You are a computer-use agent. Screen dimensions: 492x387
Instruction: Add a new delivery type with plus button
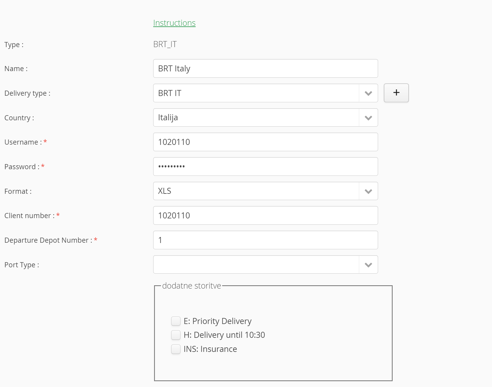(x=396, y=93)
